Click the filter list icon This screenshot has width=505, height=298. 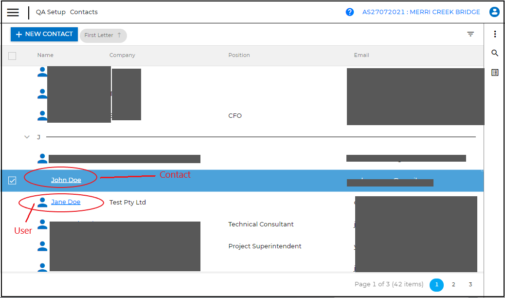(x=470, y=34)
